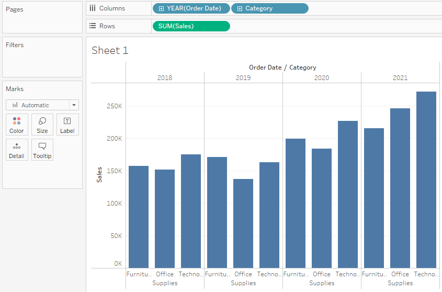The width and height of the screenshot is (442, 292).
Task: Click the Sales axis title
Action: click(x=99, y=175)
